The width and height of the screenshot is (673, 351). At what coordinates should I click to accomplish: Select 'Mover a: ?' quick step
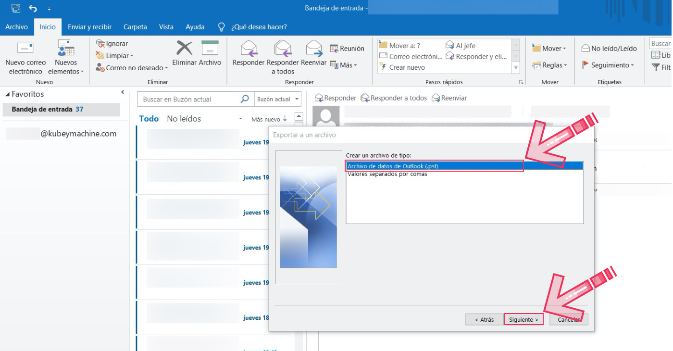(x=399, y=46)
